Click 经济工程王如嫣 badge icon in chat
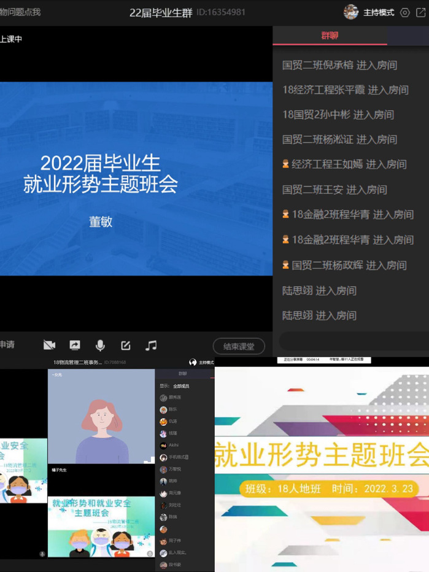429x572 pixels. [x=285, y=164]
